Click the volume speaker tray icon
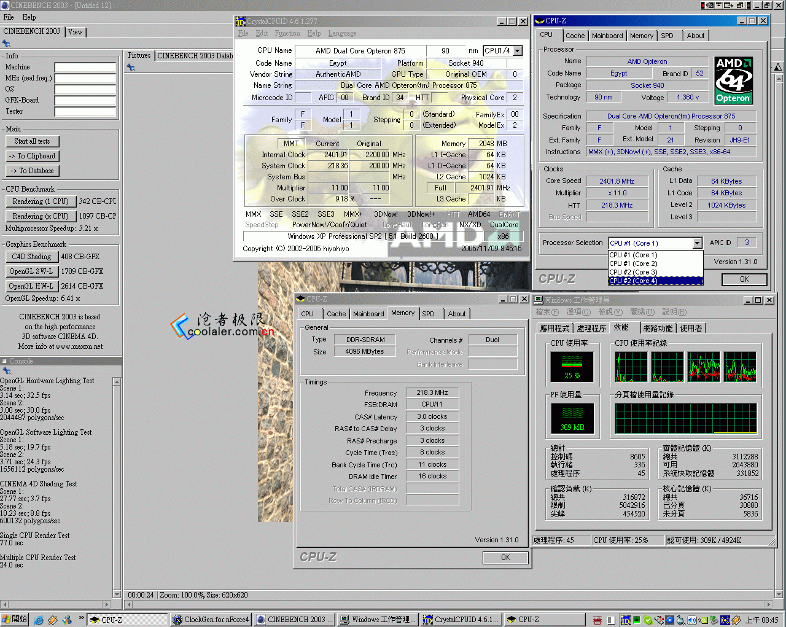 point(691,620)
